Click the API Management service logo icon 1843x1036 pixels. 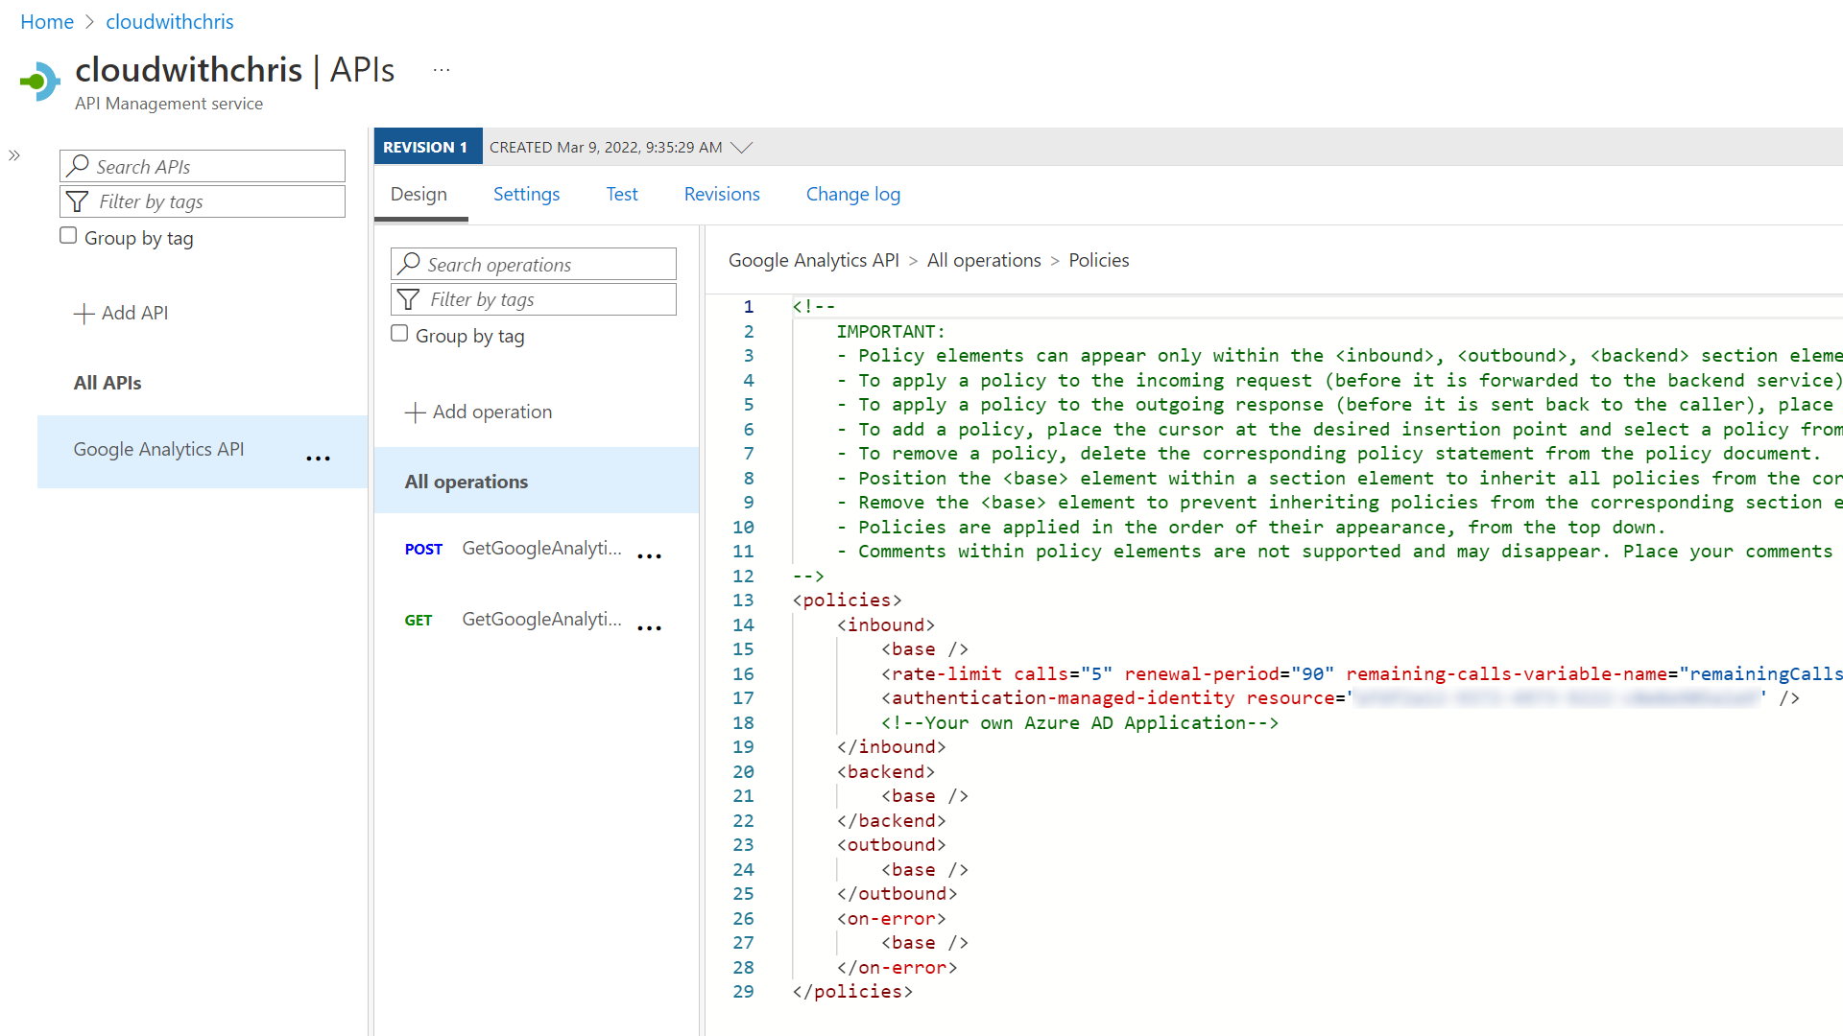click(40, 82)
